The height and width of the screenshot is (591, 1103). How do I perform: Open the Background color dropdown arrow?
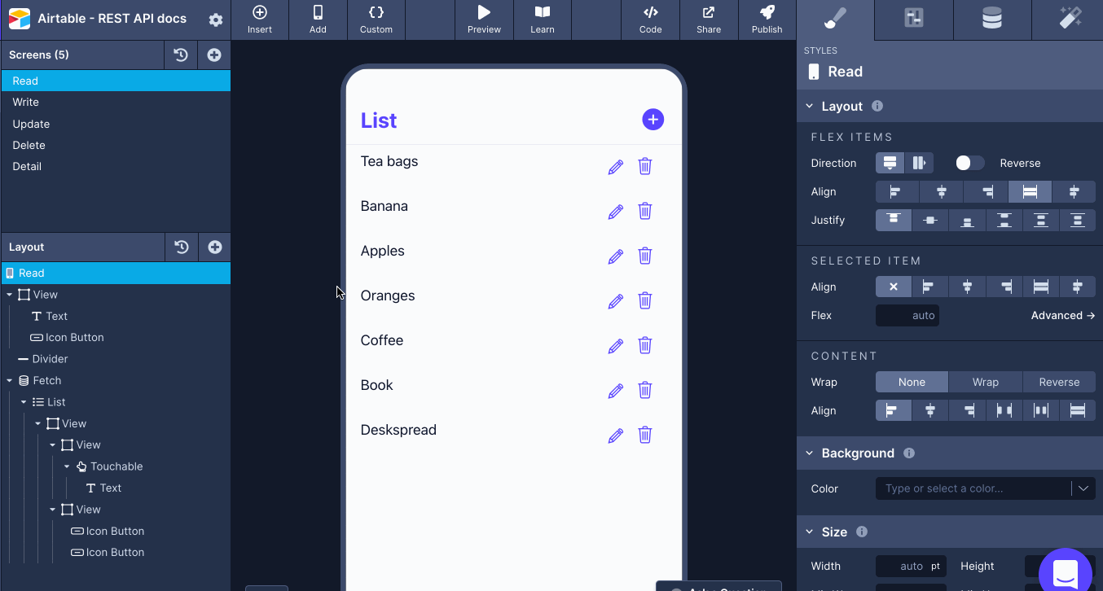coord(1083,488)
